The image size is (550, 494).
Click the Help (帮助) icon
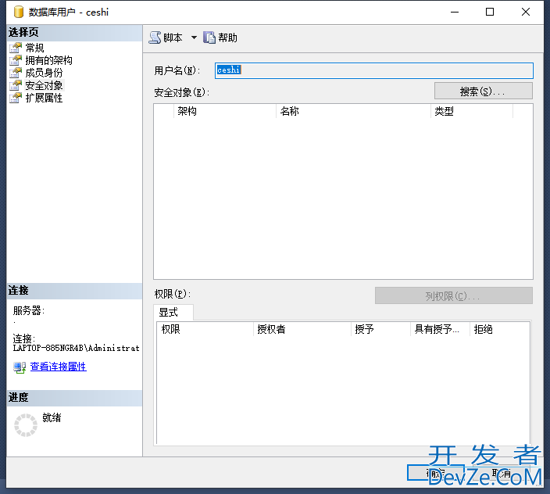coord(209,38)
